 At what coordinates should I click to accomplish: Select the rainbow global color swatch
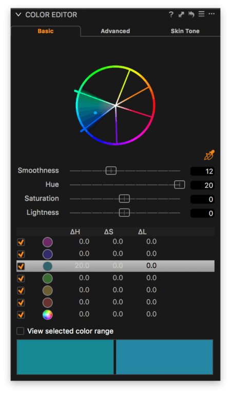[x=47, y=315]
